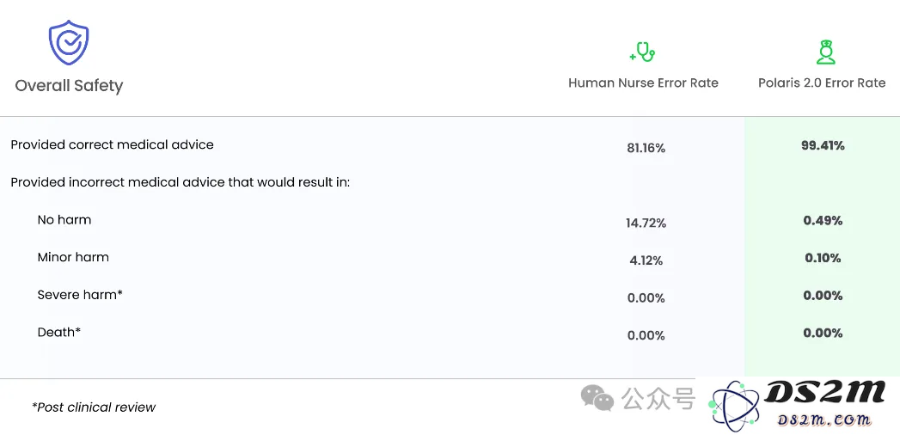Click the '*Post clinical review' footnote

coord(94,407)
